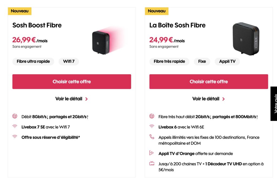This screenshot has width=277, height=183.
Task: Select the globe icon beside the 8Gbit/s débit line
Action: tap(14, 117)
